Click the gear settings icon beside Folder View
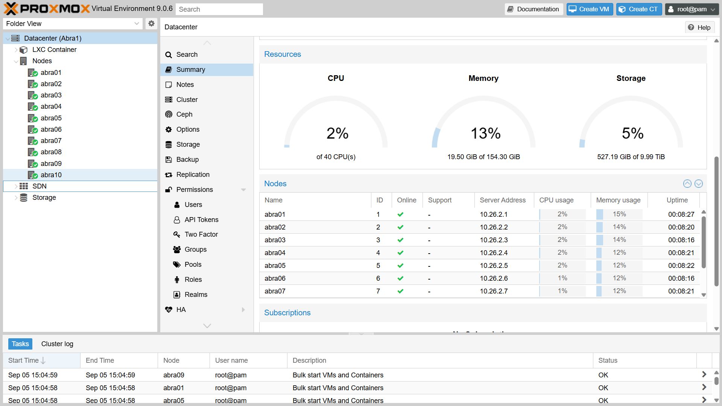 tap(151, 24)
